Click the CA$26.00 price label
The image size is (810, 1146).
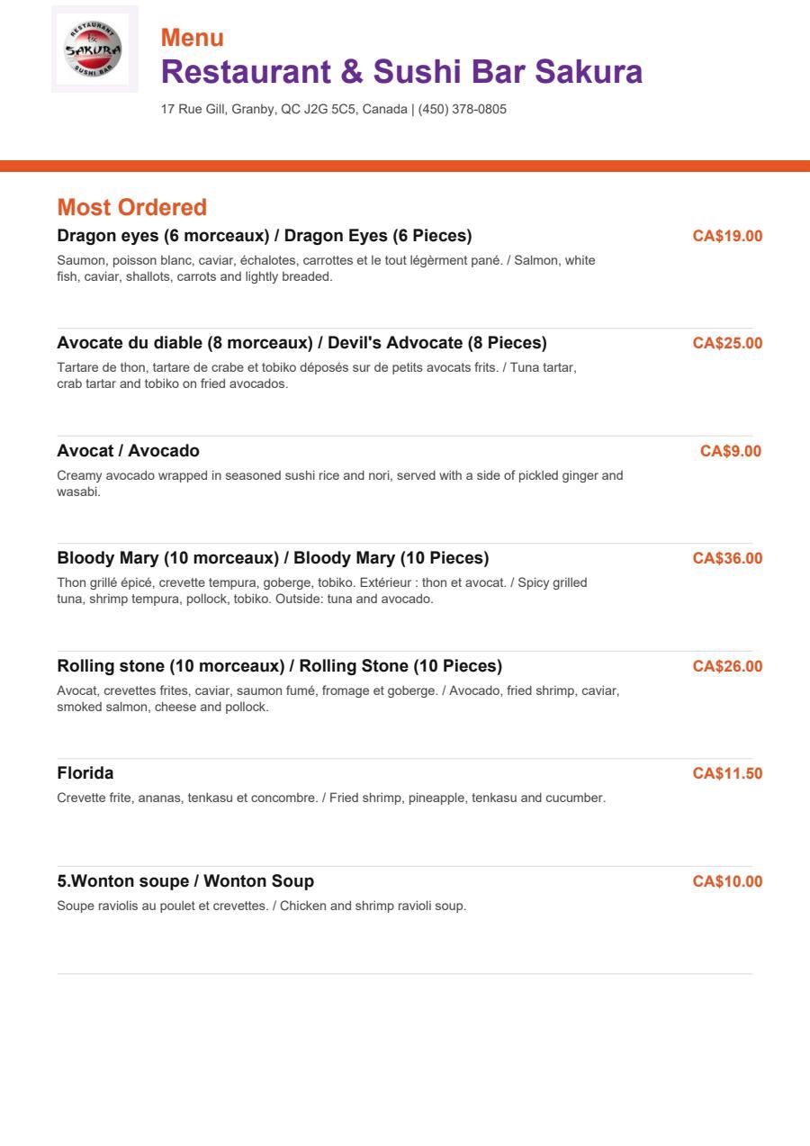[x=727, y=666]
